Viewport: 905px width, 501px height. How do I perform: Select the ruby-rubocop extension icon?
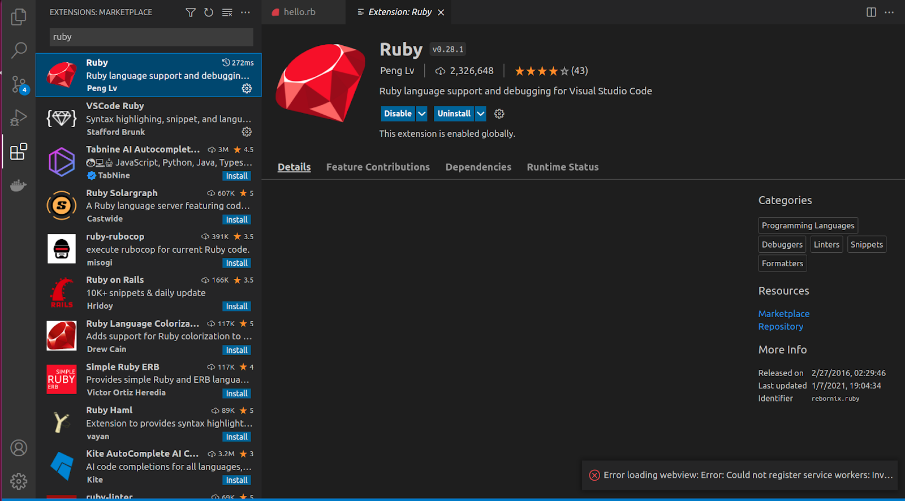pos(62,249)
